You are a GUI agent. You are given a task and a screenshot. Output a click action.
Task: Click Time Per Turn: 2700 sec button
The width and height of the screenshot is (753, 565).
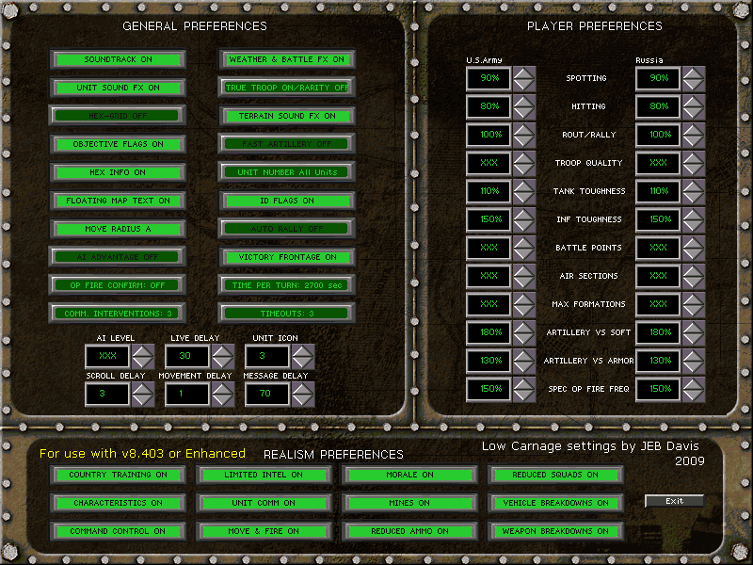tap(287, 285)
